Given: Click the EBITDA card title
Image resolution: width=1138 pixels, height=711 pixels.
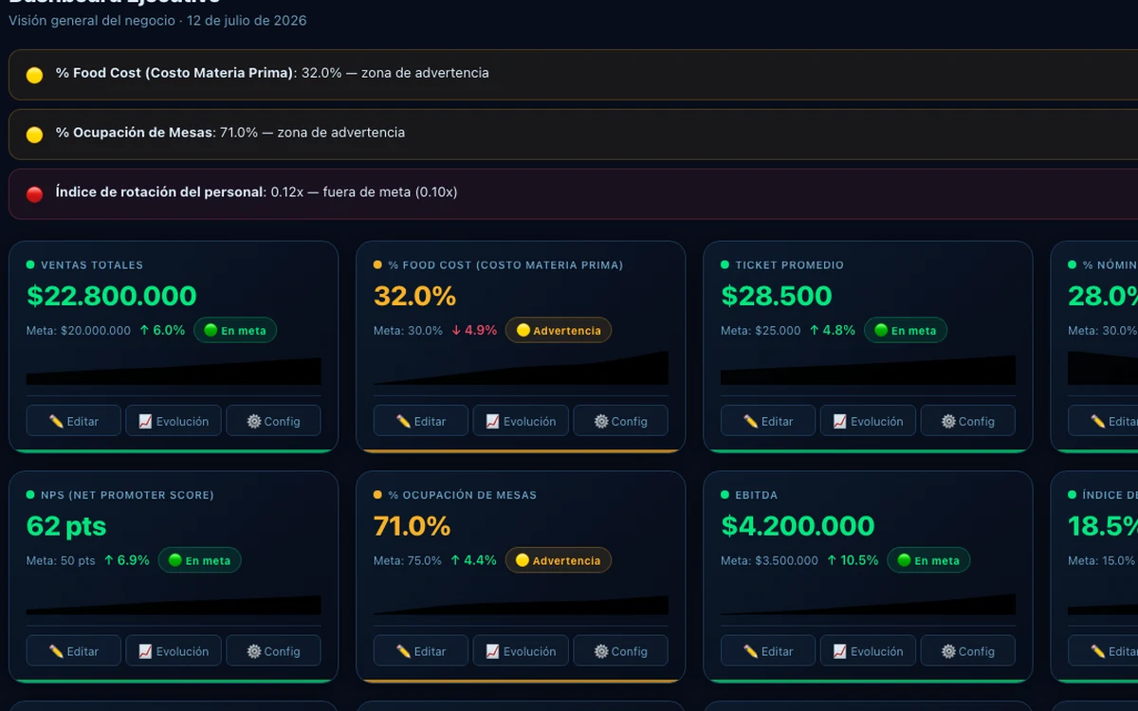Looking at the screenshot, I should pyautogui.click(x=757, y=496).
